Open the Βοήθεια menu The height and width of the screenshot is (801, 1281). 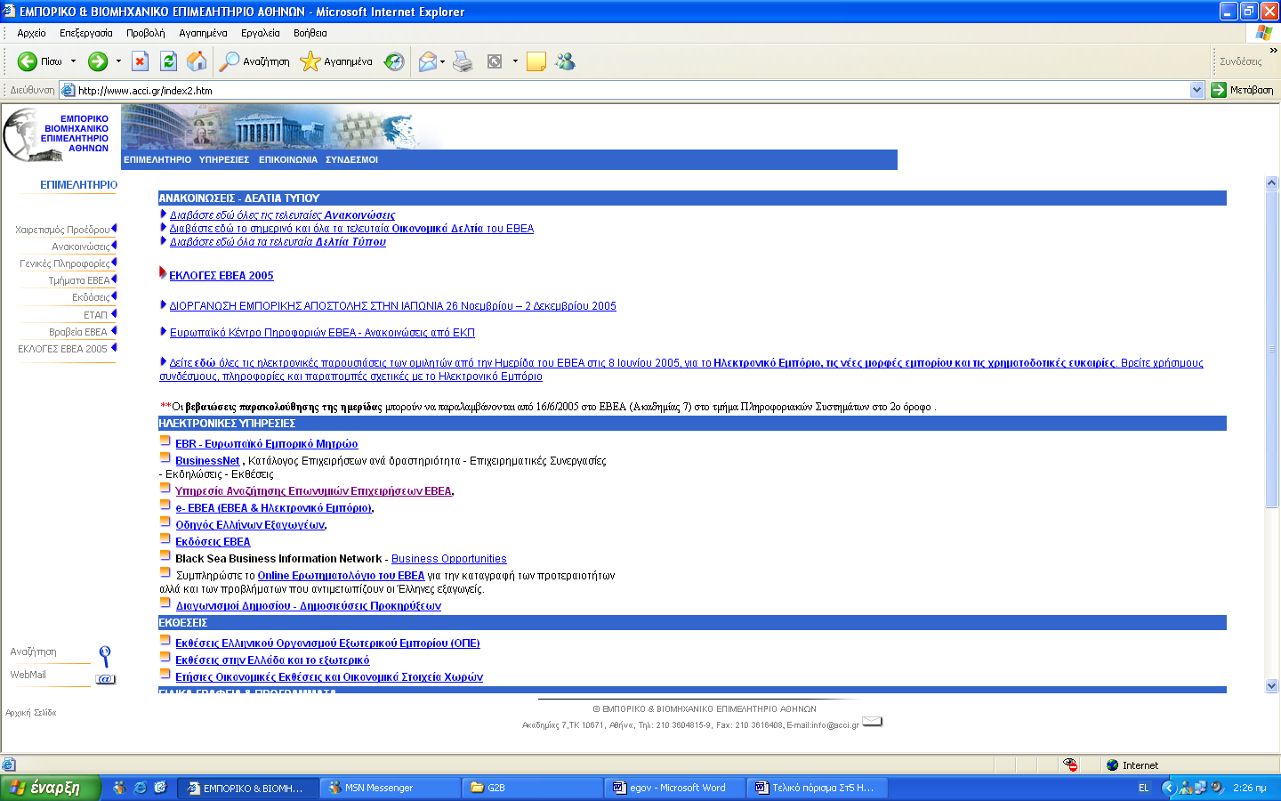click(x=310, y=33)
